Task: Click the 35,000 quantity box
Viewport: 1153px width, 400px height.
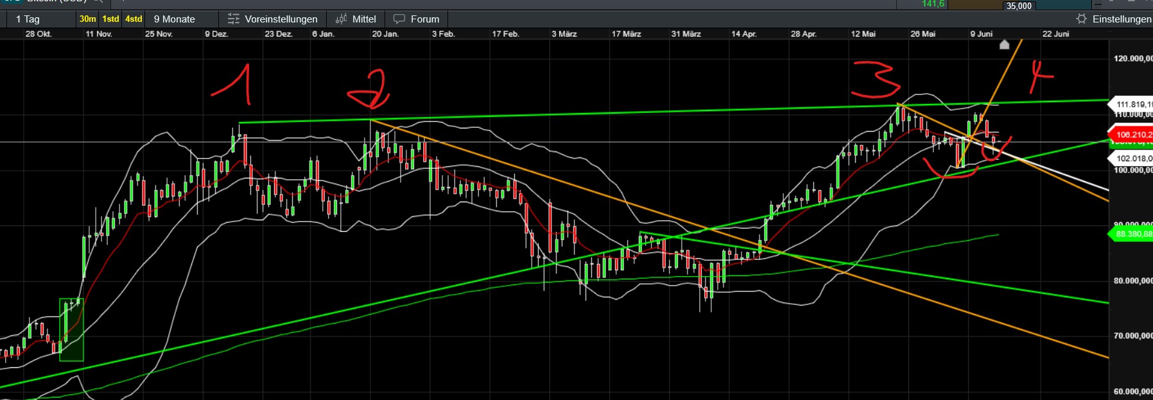Action: [1019, 6]
